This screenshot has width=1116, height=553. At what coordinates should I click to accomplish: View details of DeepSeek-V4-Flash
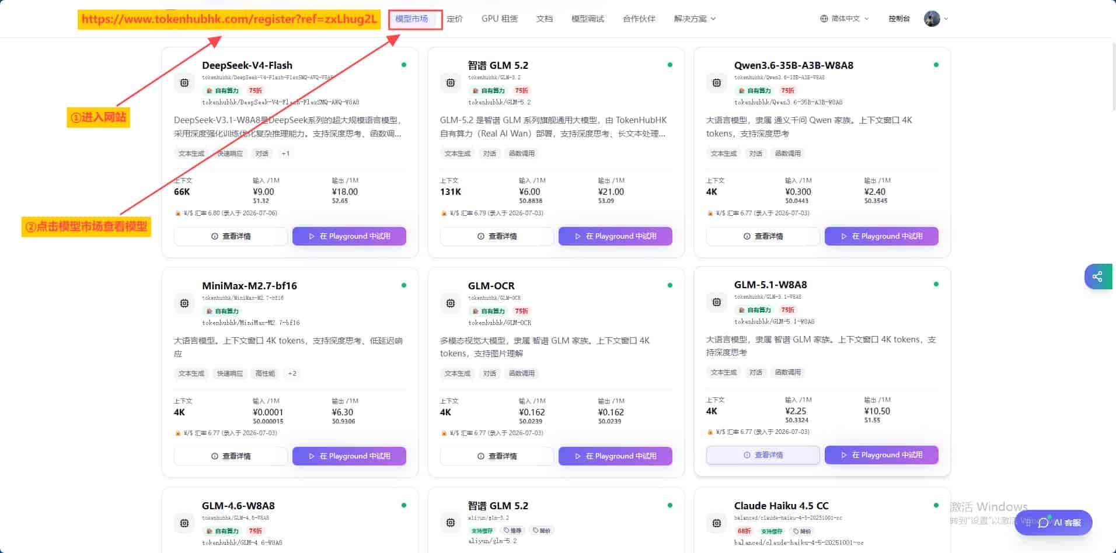point(231,236)
